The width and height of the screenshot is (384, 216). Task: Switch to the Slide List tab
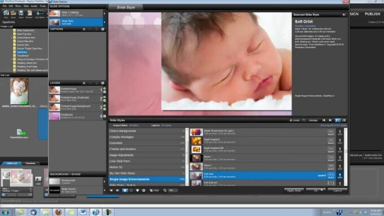click(x=12, y=164)
